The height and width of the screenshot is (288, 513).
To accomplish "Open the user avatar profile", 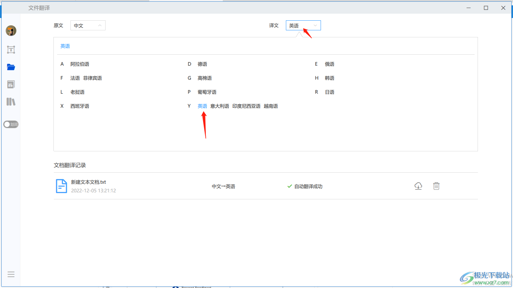I will (11, 31).
